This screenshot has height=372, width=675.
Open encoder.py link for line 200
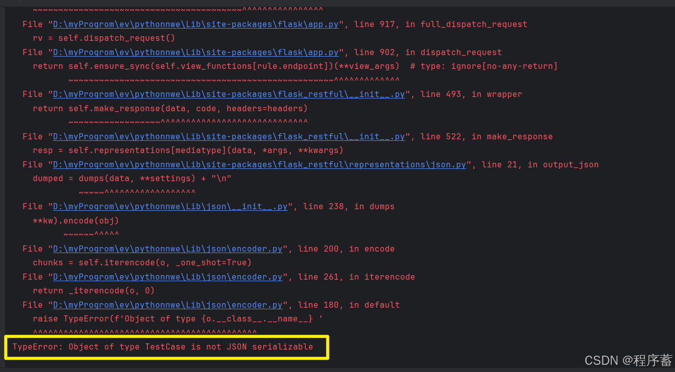click(168, 249)
